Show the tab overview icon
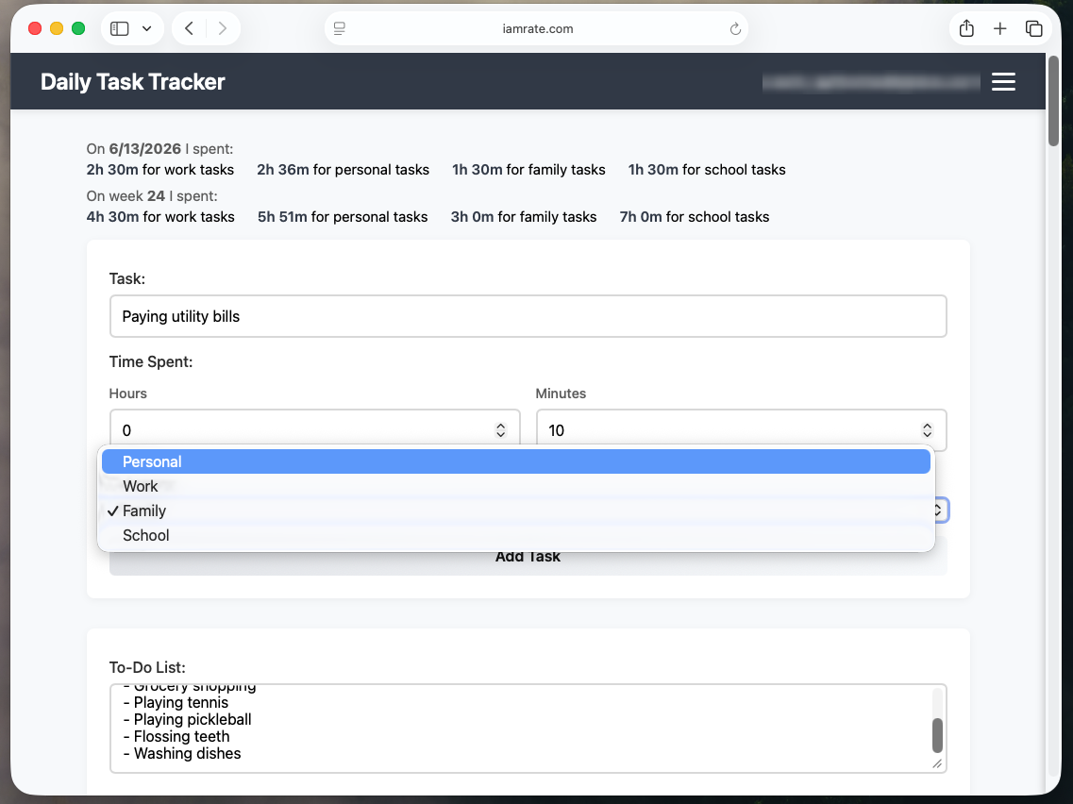The height and width of the screenshot is (804, 1073). [x=1033, y=28]
